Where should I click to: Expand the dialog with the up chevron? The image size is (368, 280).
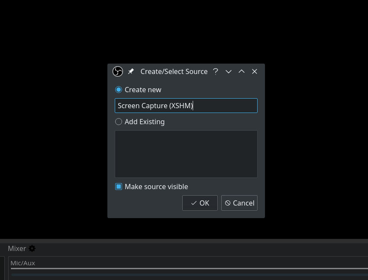[x=242, y=71]
